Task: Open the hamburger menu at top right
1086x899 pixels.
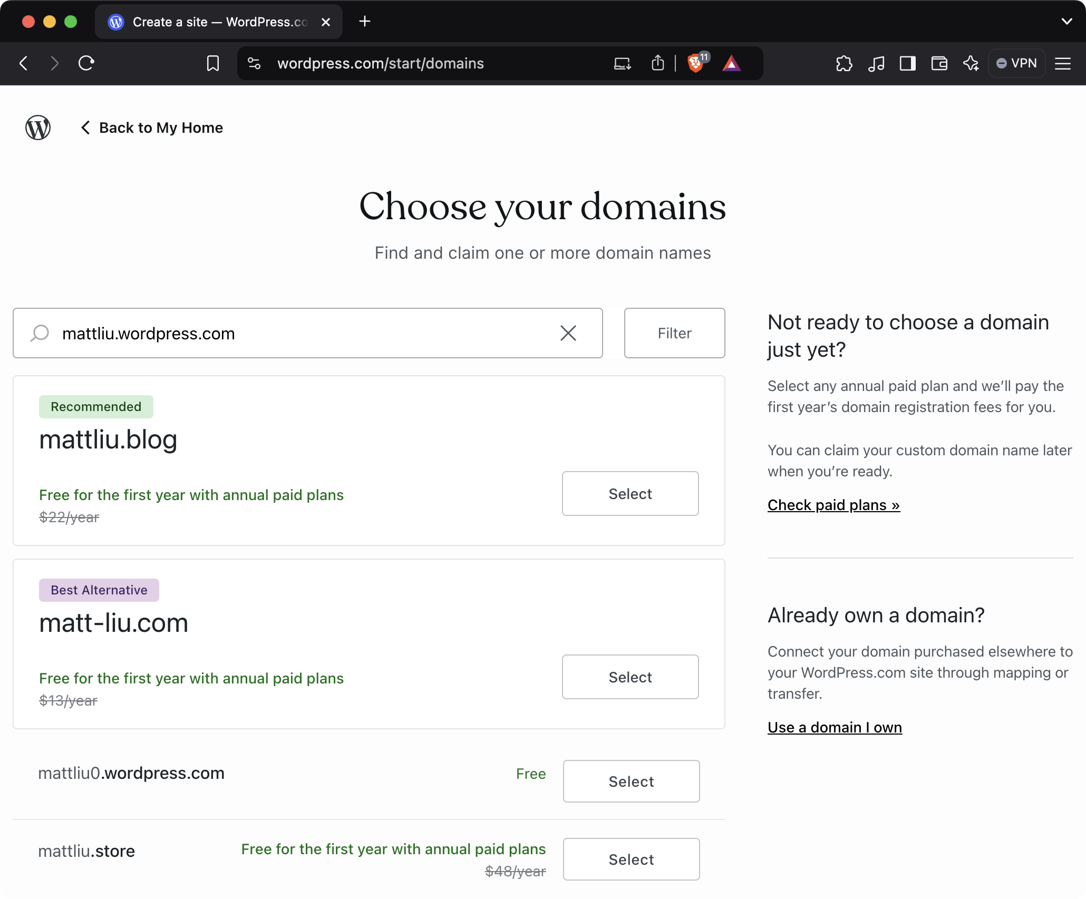Action: [x=1063, y=63]
